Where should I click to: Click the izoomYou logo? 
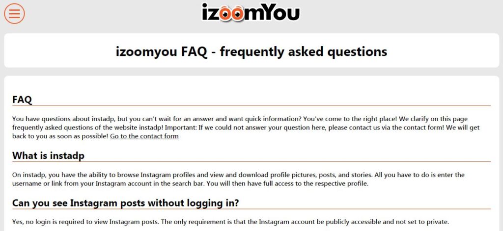click(x=251, y=12)
